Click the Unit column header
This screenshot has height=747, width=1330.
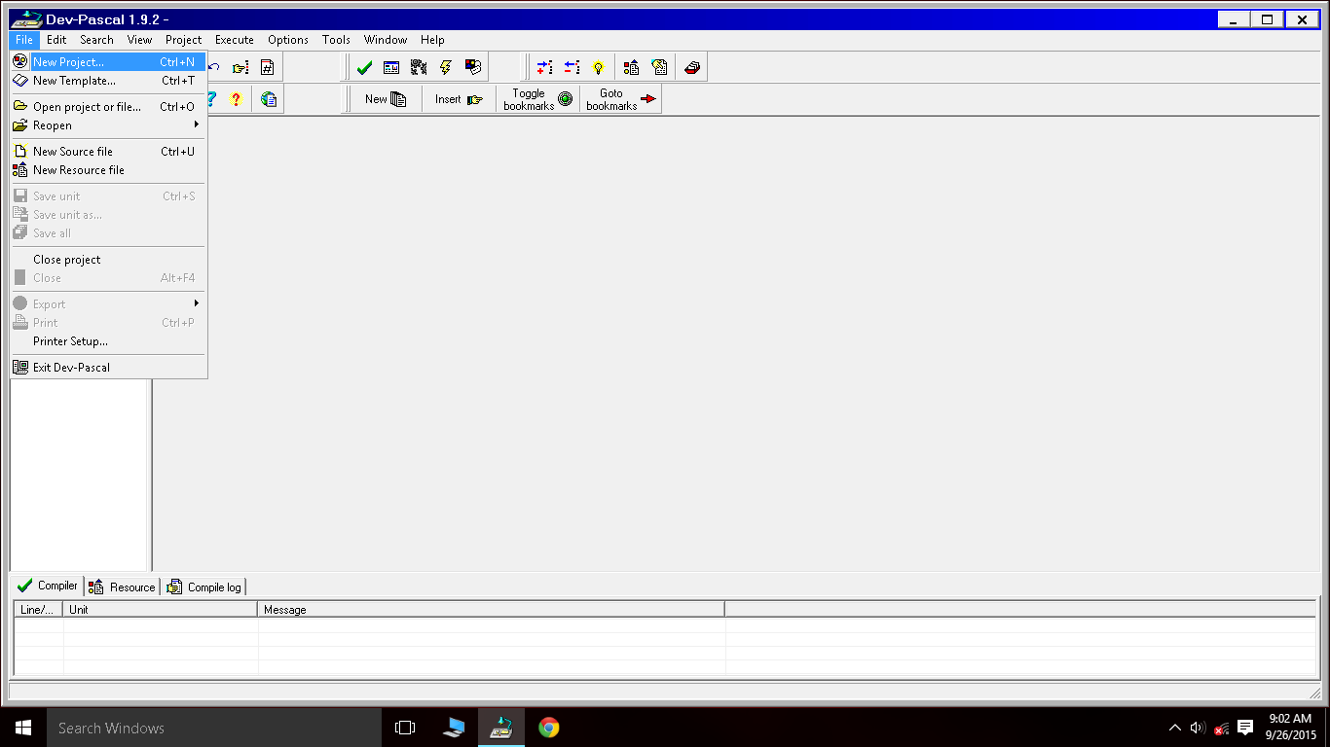161,610
